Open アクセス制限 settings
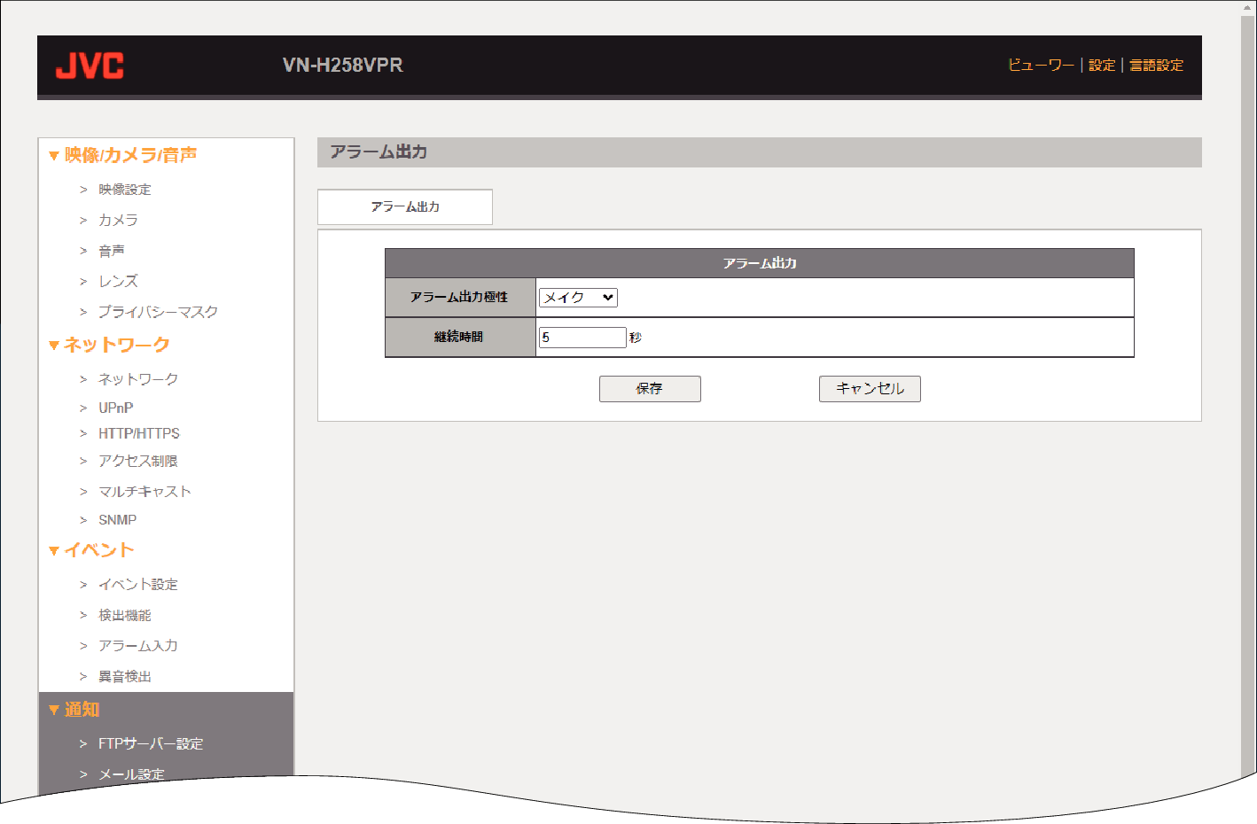 click(x=138, y=461)
